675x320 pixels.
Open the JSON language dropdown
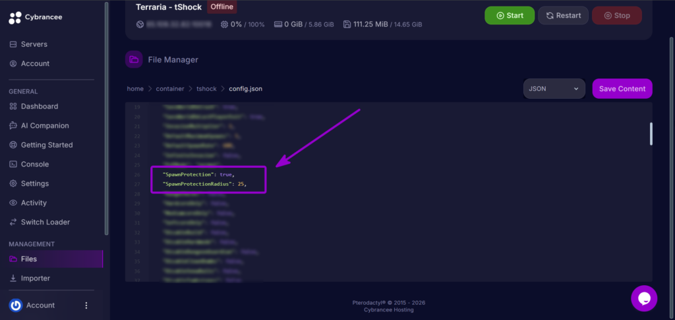[x=554, y=89]
